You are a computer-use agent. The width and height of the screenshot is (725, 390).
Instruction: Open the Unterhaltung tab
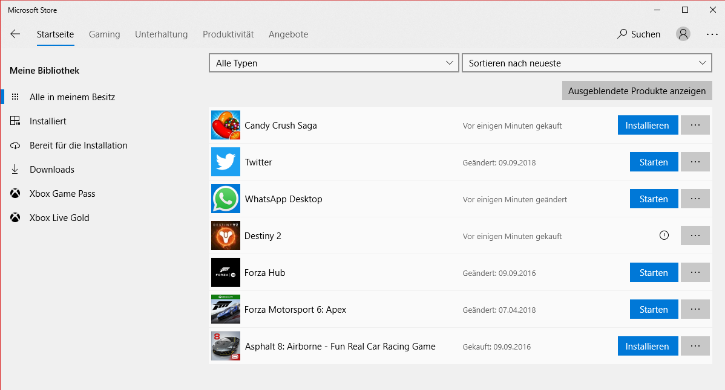pyautogui.click(x=162, y=34)
